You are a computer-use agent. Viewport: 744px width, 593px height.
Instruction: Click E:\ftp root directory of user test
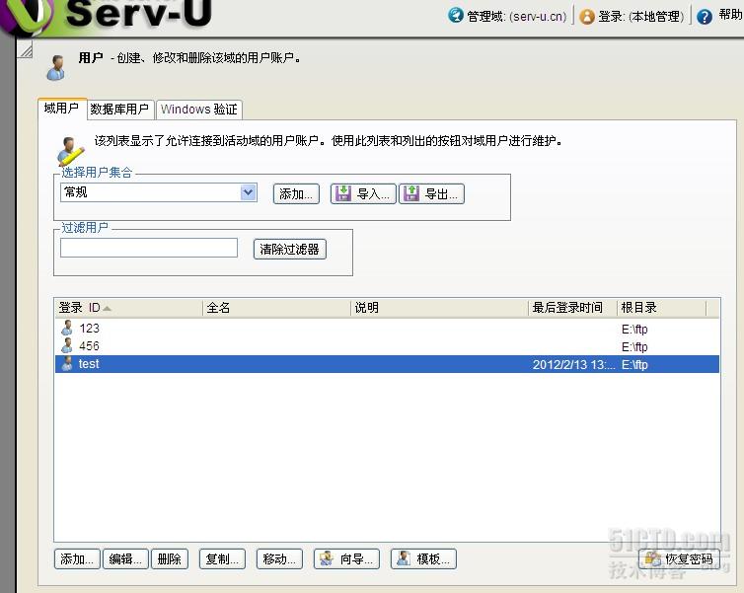point(634,365)
